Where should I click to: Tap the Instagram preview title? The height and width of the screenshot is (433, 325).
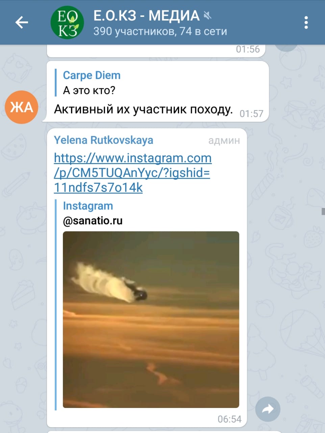tap(88, 206)
